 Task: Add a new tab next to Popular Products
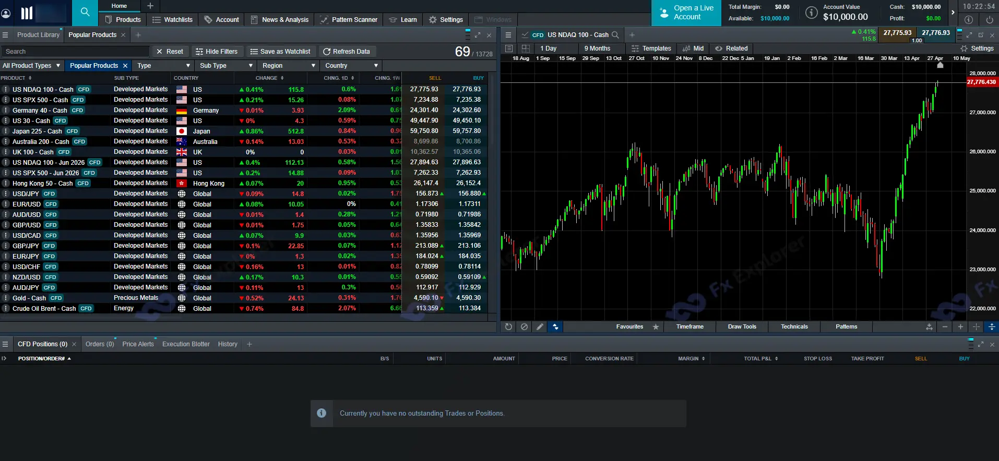(x=138, y=35)
